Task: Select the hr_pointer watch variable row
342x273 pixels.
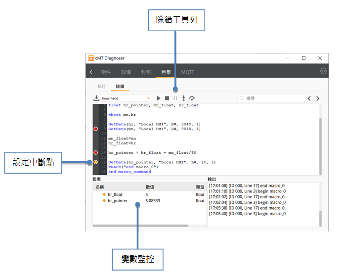Action: [x=148, y=201]
